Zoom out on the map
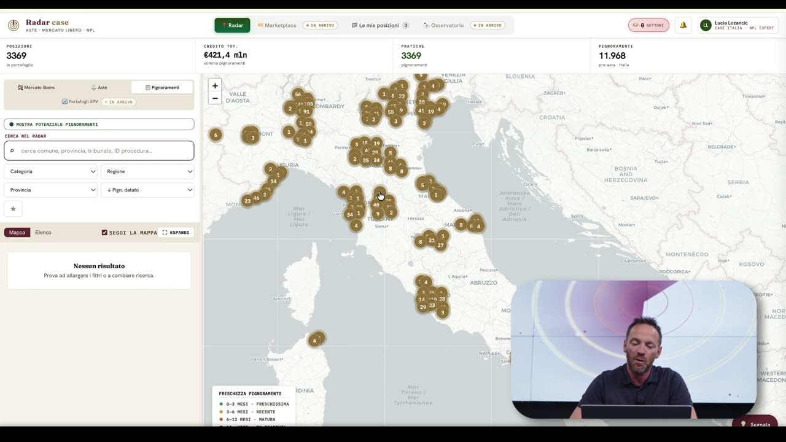Viewport: 786px width, 442px height. click(x=215, y=98)
